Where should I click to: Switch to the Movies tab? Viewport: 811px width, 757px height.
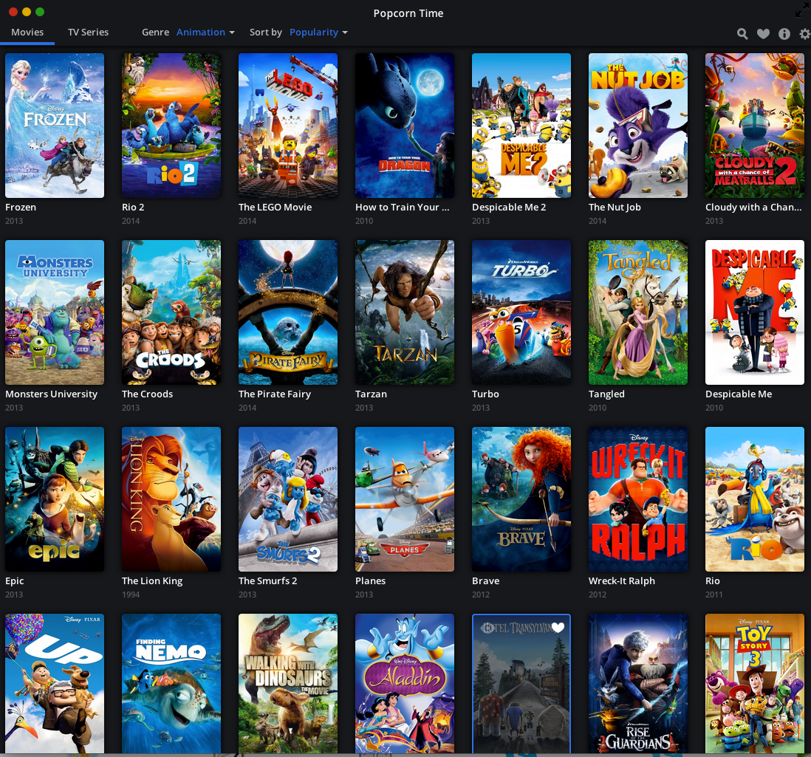pos(27,32)
